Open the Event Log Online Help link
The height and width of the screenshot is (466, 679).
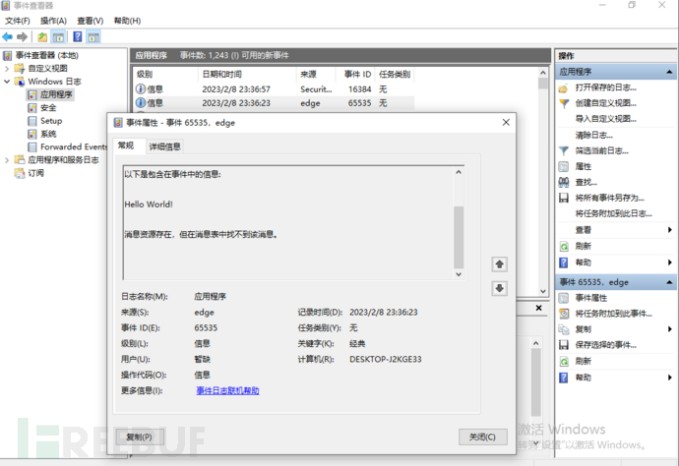click(x=227, y=390)
